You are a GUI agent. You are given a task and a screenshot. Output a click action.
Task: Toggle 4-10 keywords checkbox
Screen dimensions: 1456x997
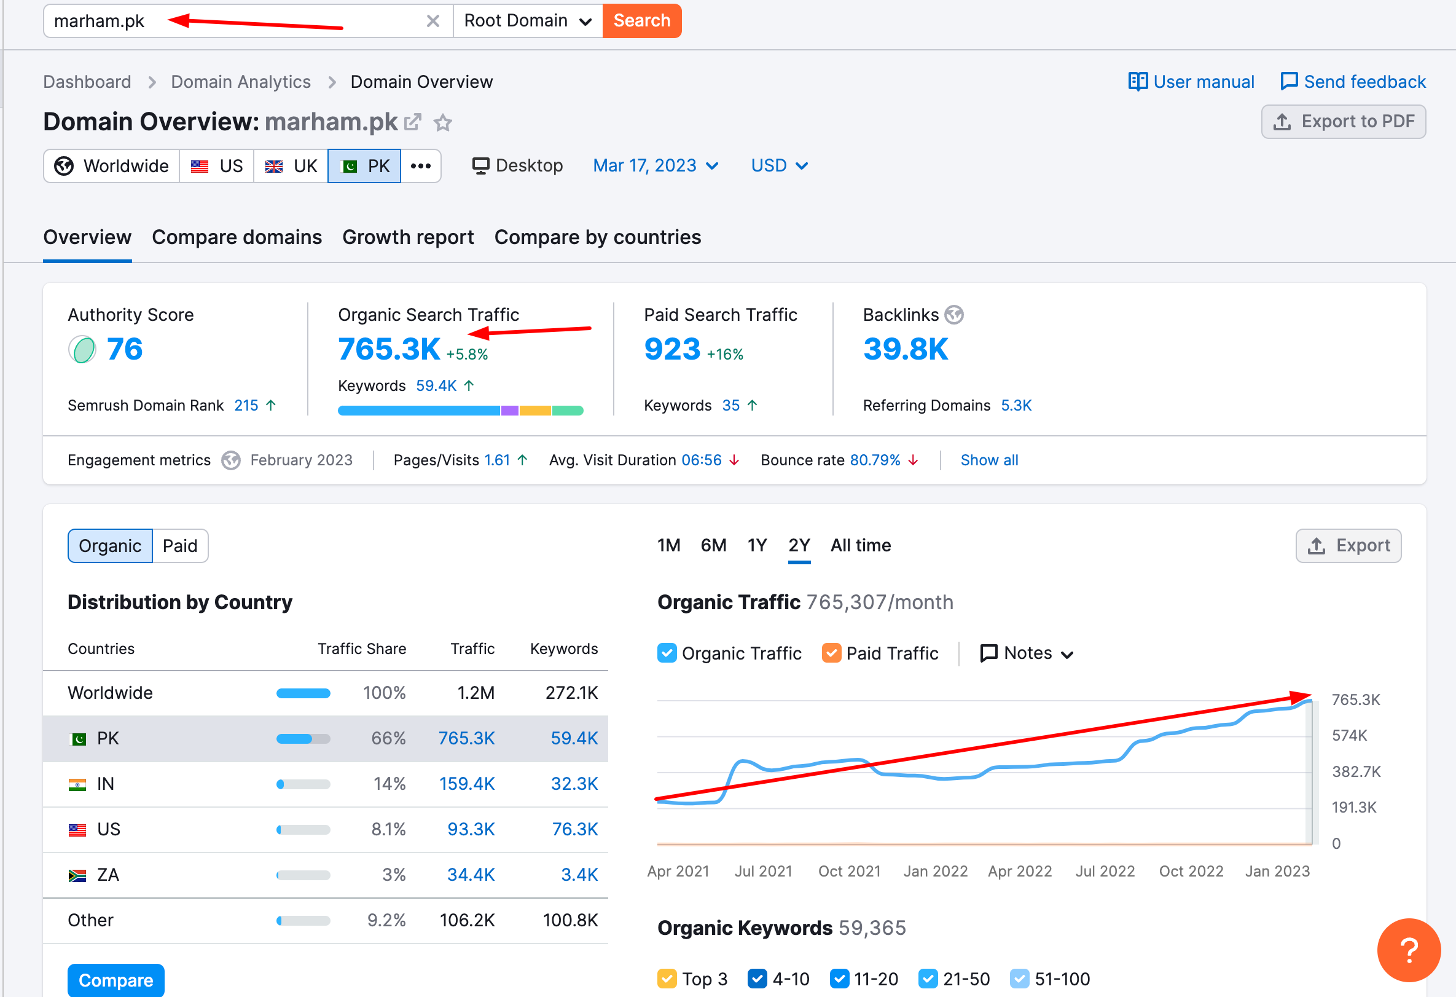pos(757,978)
